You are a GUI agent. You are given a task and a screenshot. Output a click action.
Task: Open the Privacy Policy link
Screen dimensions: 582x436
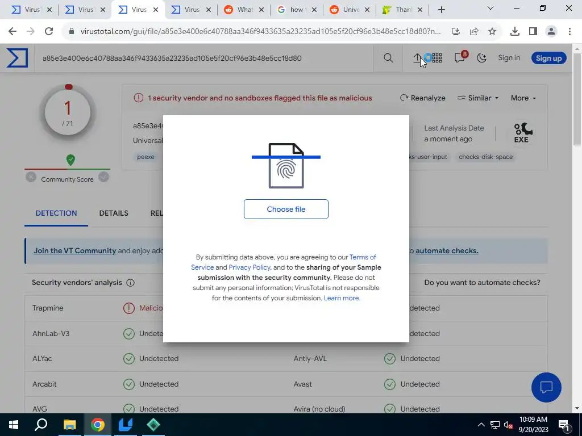[x=250, y=267]
